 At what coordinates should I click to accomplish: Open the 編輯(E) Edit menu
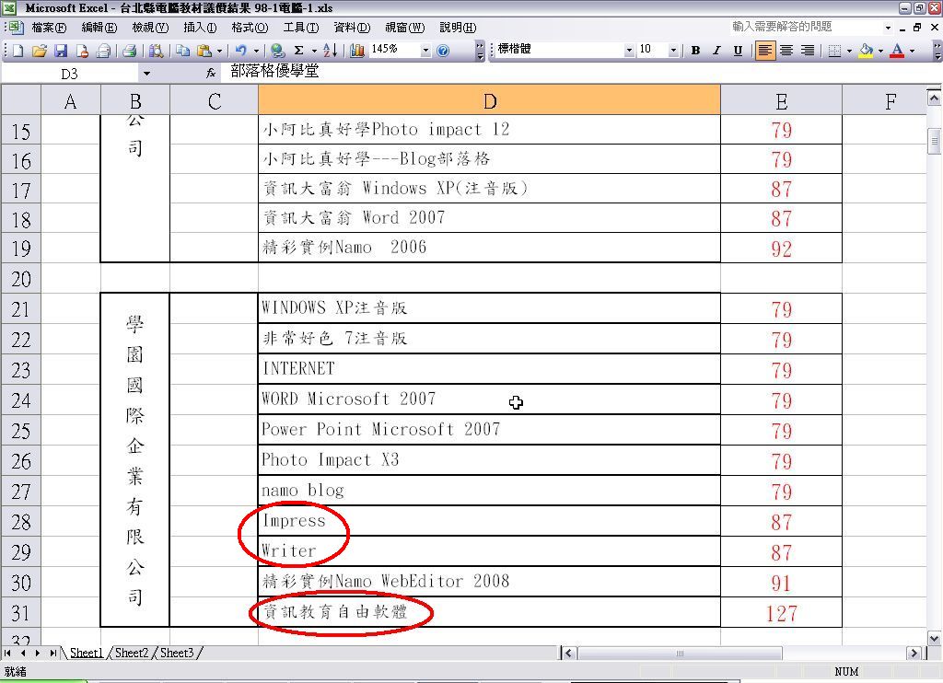coord(99,28)
